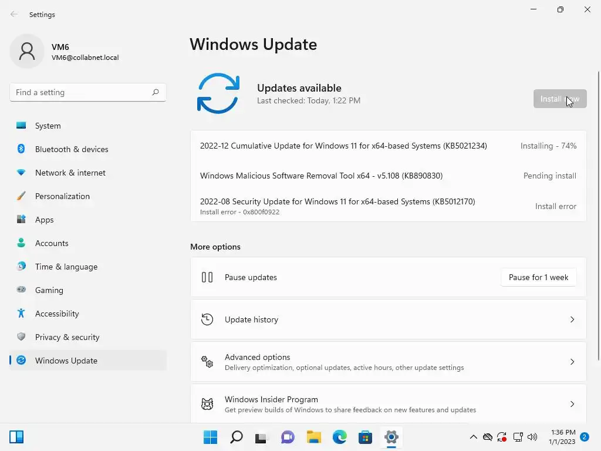Click the Bluetooth icon in sidebar

(x=21, y=149)
